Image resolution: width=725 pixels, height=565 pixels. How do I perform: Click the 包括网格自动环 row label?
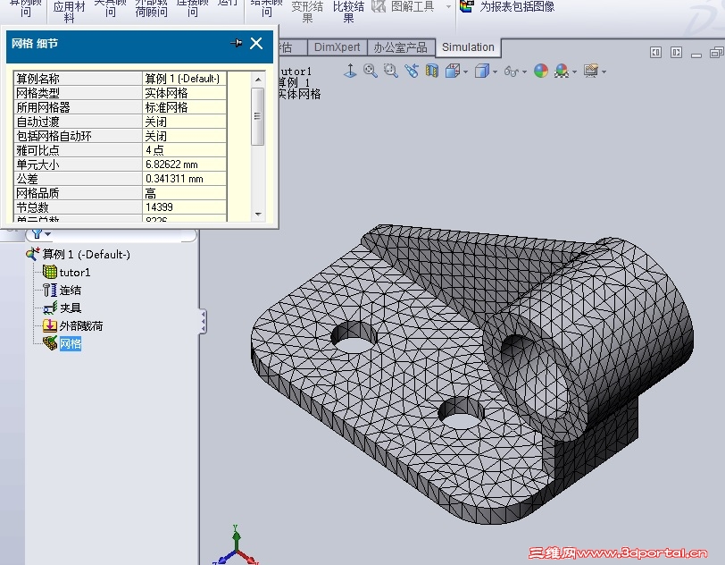(54, 136)
